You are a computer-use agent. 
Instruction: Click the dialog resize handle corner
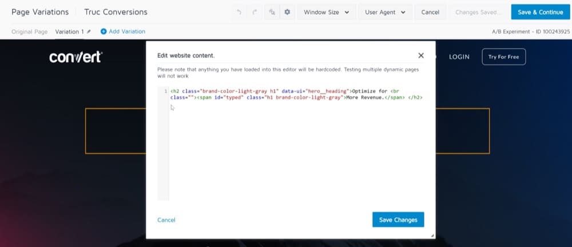pos(432,235)
